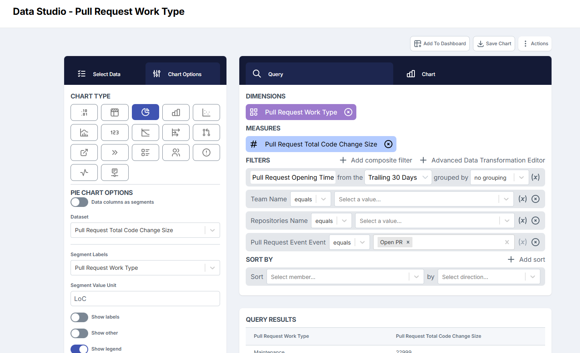
Task: Open the Sort direction dropdown
Action: point(489,277)
